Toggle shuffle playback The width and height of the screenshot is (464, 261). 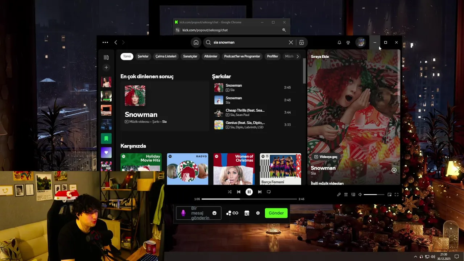coord(229,192)
